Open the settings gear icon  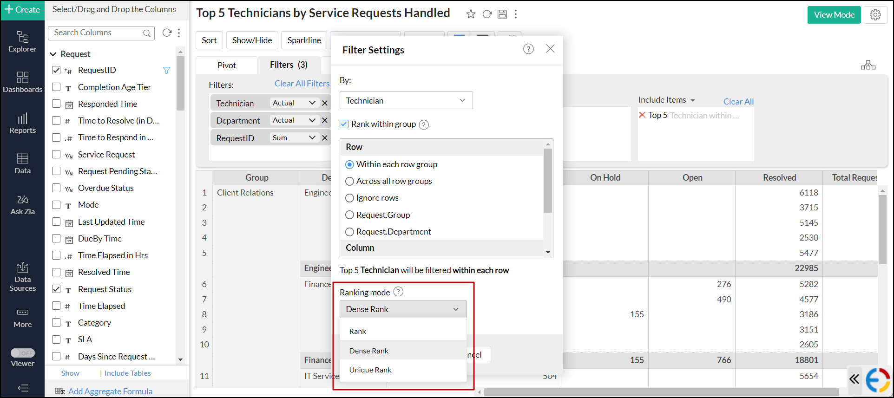(x=875, y=15)
